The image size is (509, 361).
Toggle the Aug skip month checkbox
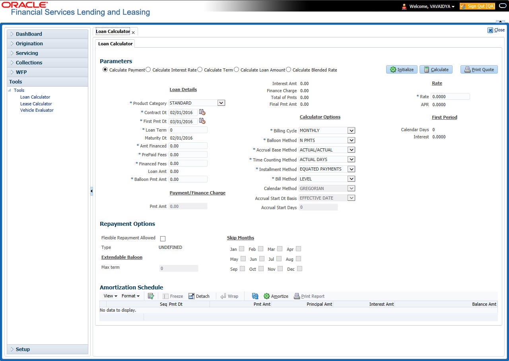pos(298,259)
